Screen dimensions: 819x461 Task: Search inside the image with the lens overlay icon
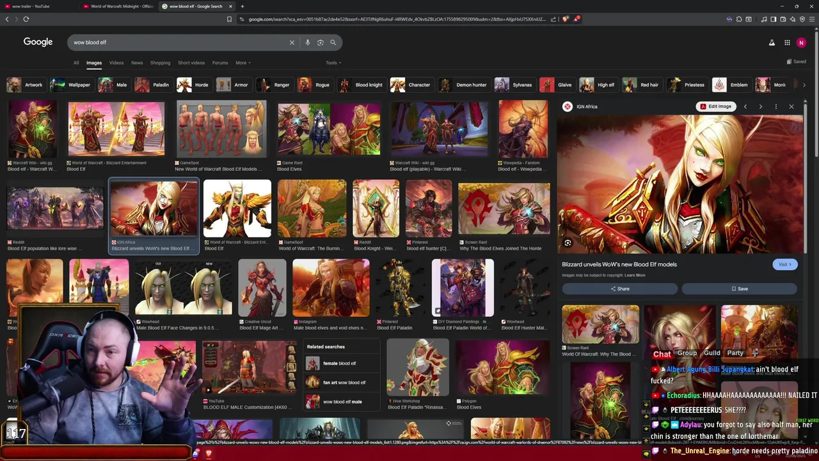568,243
